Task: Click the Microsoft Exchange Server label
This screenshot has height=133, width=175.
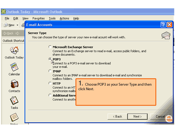Action: click(73, 47)
